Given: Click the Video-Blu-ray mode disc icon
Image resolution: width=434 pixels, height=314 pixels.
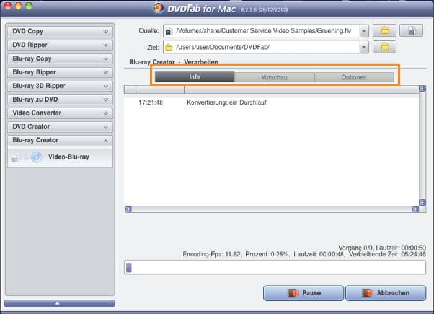Looking at the screenshot, I should point(37,157).
